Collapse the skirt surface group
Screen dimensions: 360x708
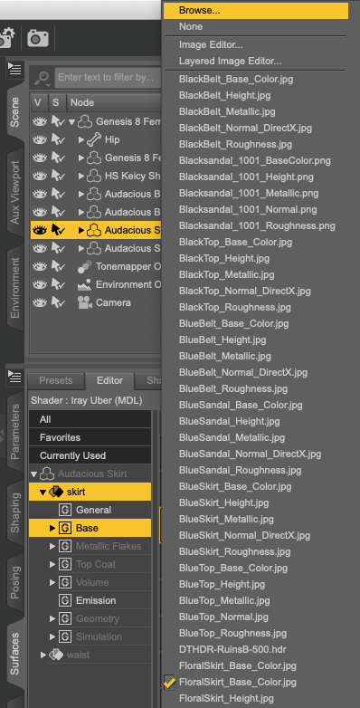pos(43,492)
